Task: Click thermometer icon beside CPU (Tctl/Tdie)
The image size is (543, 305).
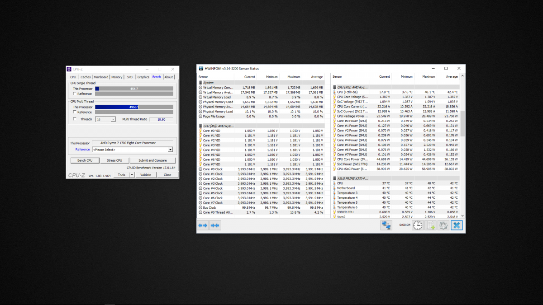Action: tap(335, 92)
